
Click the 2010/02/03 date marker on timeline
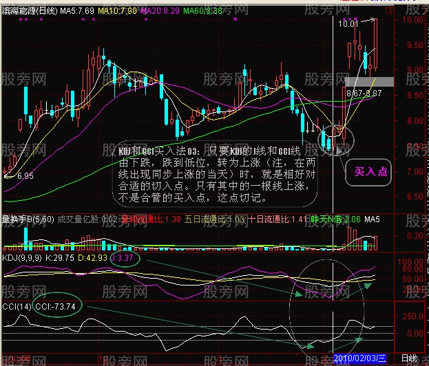359,358
